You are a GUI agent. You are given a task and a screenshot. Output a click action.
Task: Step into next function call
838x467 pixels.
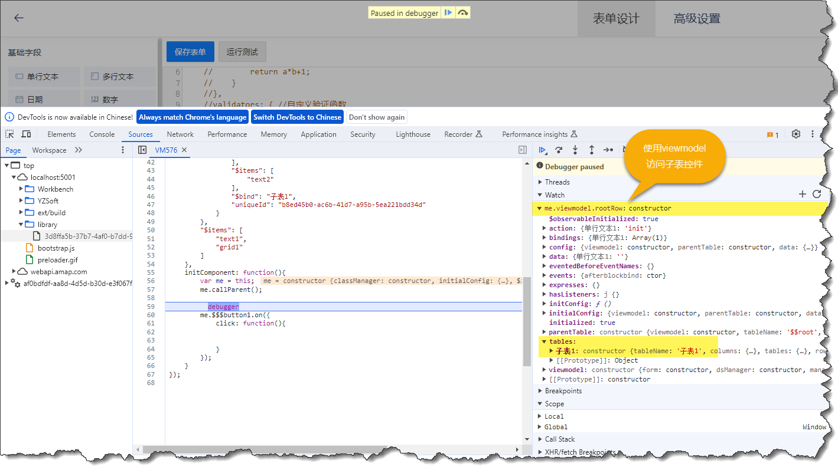point(575,150)
